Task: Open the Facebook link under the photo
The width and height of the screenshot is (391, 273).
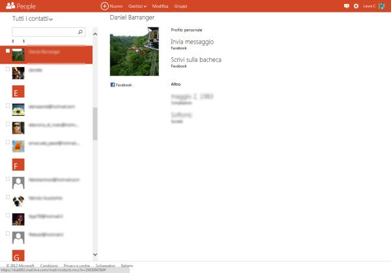Action: pyautogui.click(x=121, y=84)
